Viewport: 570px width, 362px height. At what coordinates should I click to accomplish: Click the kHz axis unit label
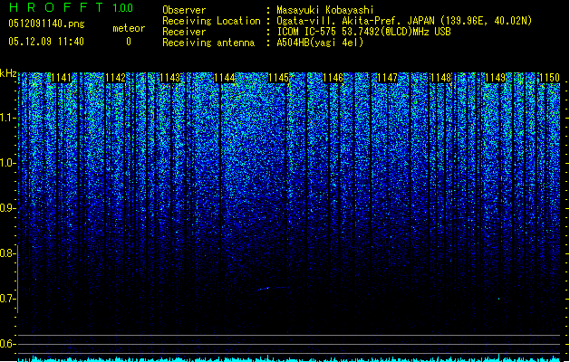[8, 73]
